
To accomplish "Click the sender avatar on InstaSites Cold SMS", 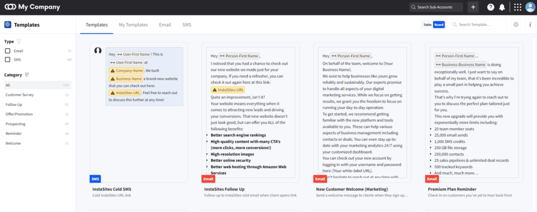I will point(98,51).
